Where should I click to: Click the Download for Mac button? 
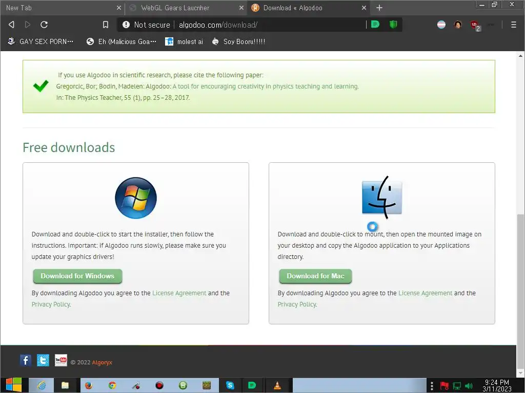(x=315, y=276)
